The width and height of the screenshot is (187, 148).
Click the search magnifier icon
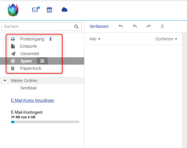pos(76,27)
